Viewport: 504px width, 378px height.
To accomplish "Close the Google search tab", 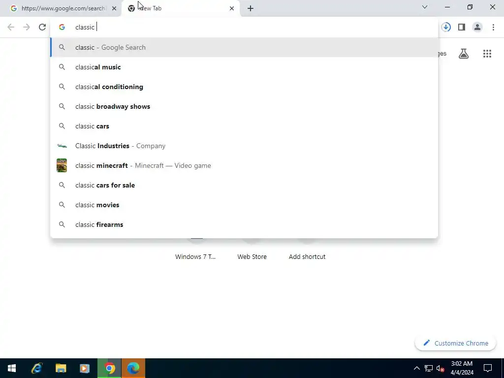I will pos(114,8).
